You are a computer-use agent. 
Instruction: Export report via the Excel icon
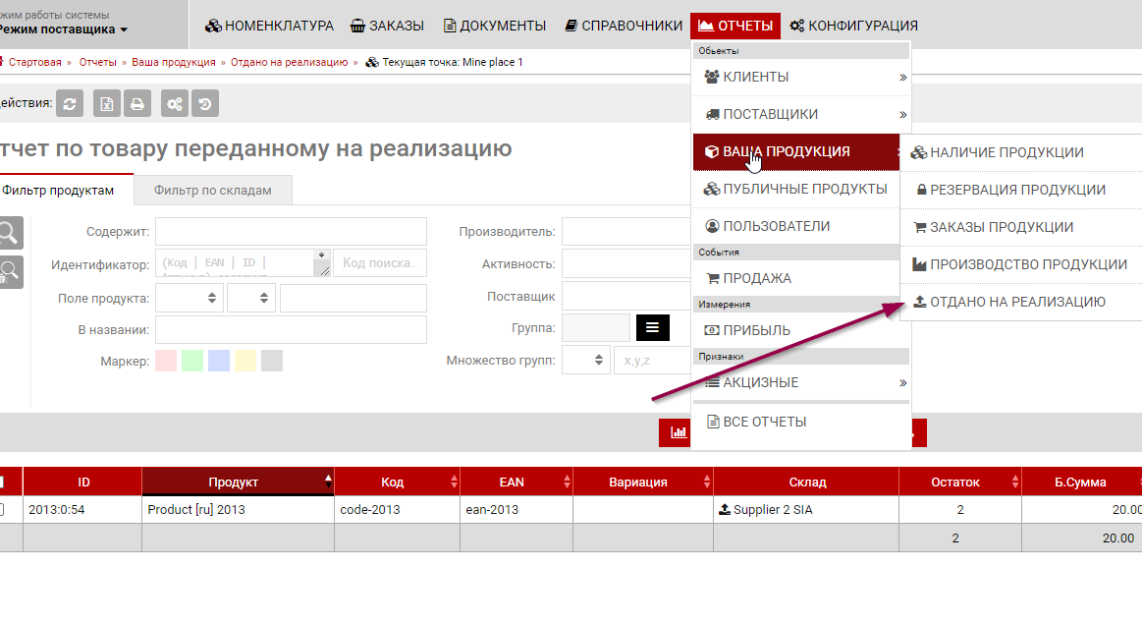click(107, 103)
